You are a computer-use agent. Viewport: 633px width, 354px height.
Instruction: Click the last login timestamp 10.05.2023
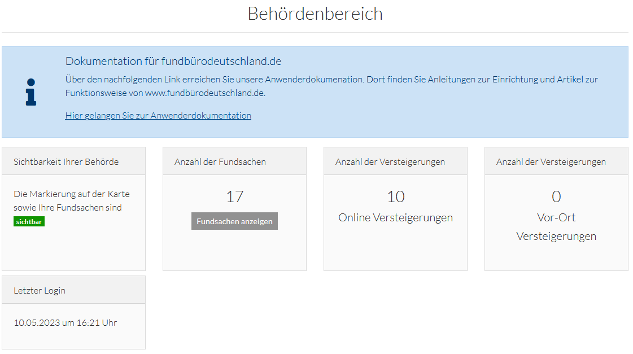tap(65, 323)
